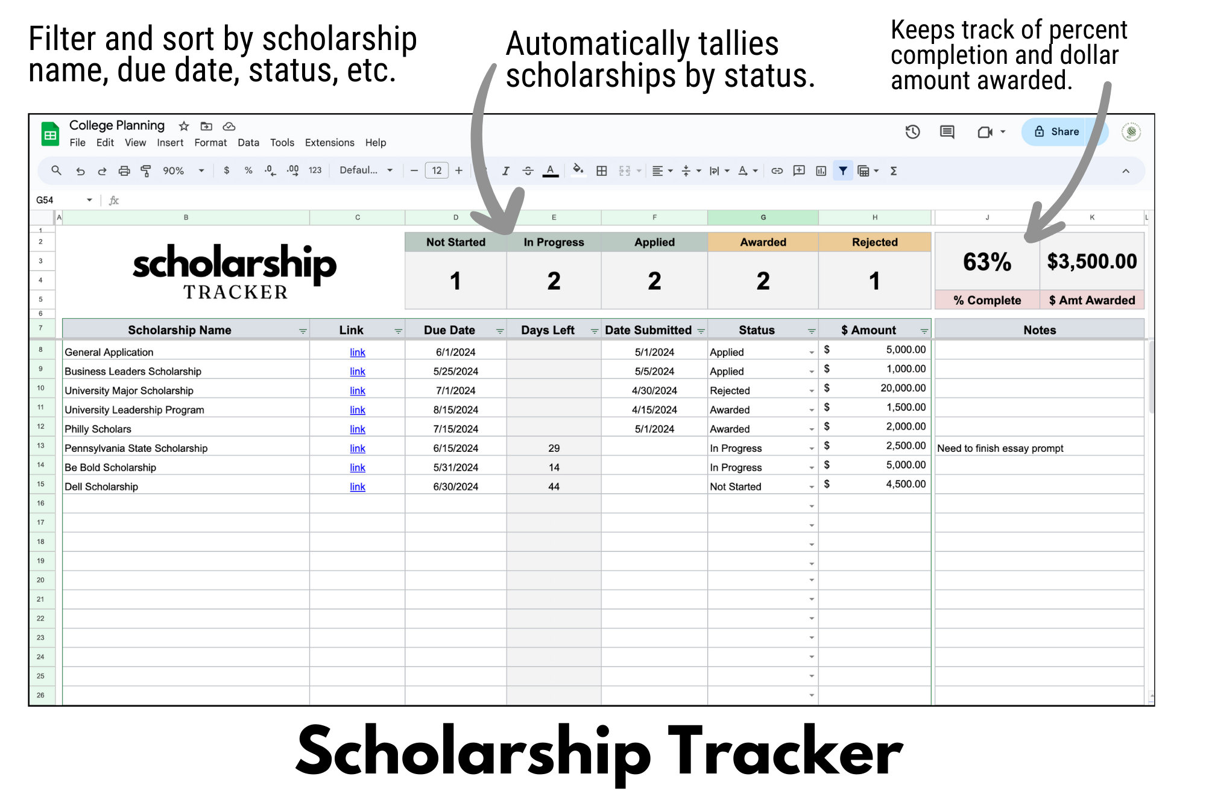
Task: Insert a comment via the comment icon
Action: (798, 171)
